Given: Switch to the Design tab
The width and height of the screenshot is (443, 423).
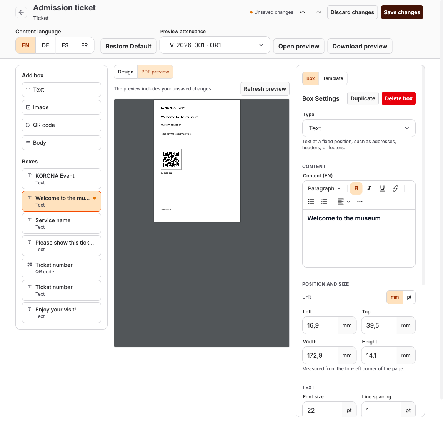Looking at the screenshot, I should coord(126,72).
